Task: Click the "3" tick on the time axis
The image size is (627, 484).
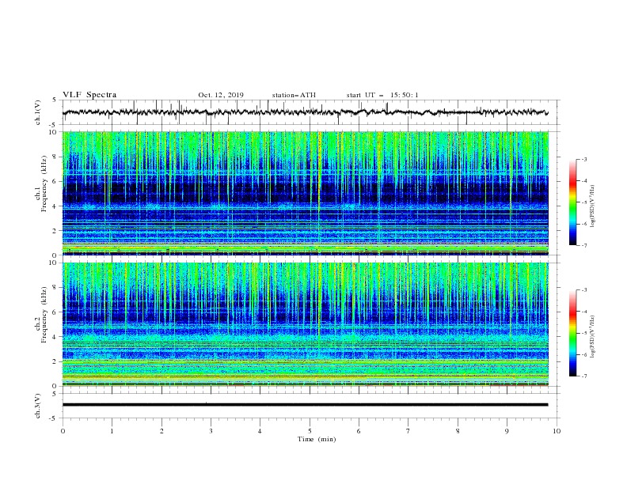Action: 211,431
